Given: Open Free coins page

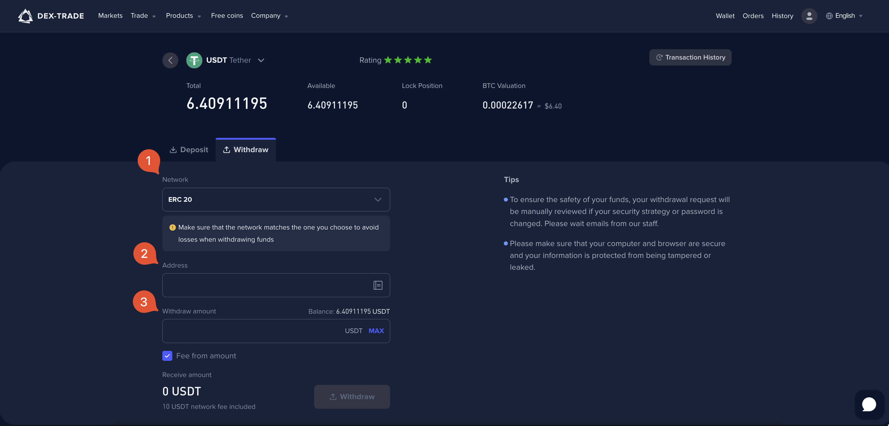Looking at the screenshot, I should click(227, 16).
